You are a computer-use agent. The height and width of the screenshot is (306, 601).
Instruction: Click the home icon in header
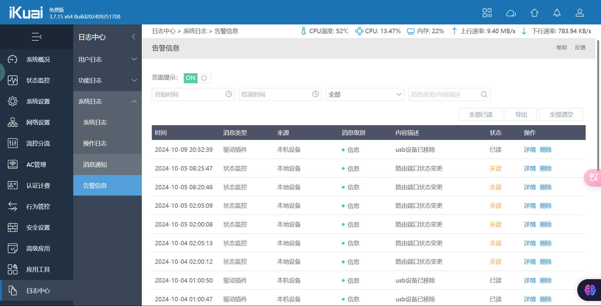[534, 13]
